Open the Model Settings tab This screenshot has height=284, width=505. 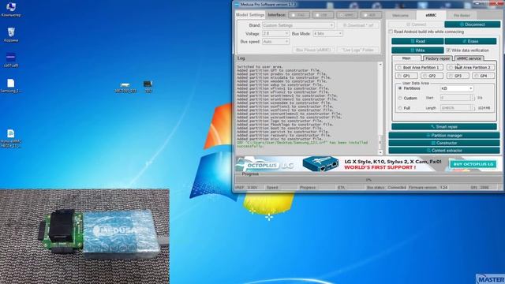click(250, 15)
